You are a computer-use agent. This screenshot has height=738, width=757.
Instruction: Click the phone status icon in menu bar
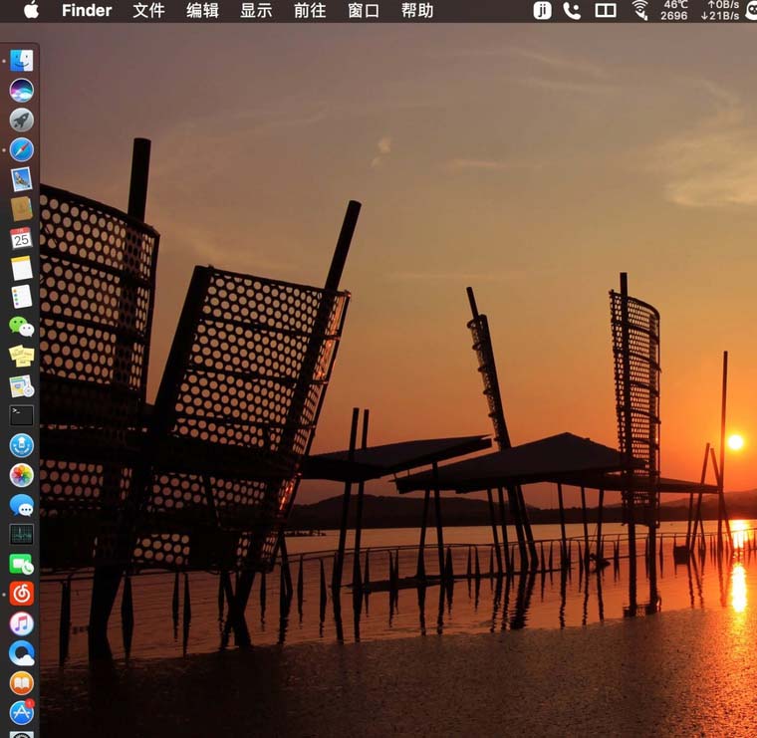pyautogui.click(x=572, y=11)
